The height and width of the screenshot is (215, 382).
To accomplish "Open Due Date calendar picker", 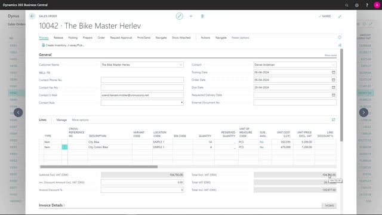I will 334,87.
